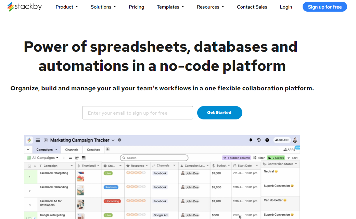Click the Conversion Status formula icon
This screenshot has height=219, width=356.
pos(265,164)
